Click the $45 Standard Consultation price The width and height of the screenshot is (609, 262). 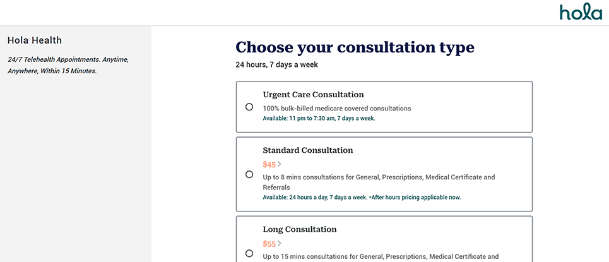[269, 165]
